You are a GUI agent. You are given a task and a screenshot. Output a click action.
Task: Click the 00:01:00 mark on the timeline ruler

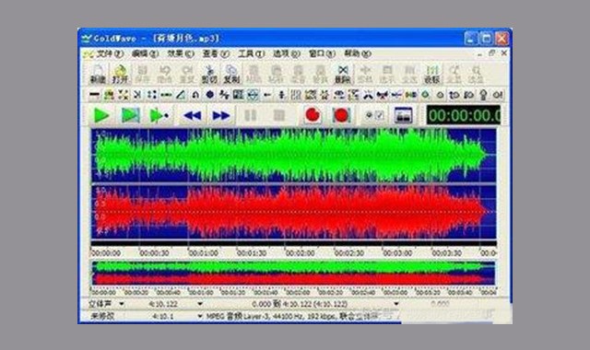(203, 253)
